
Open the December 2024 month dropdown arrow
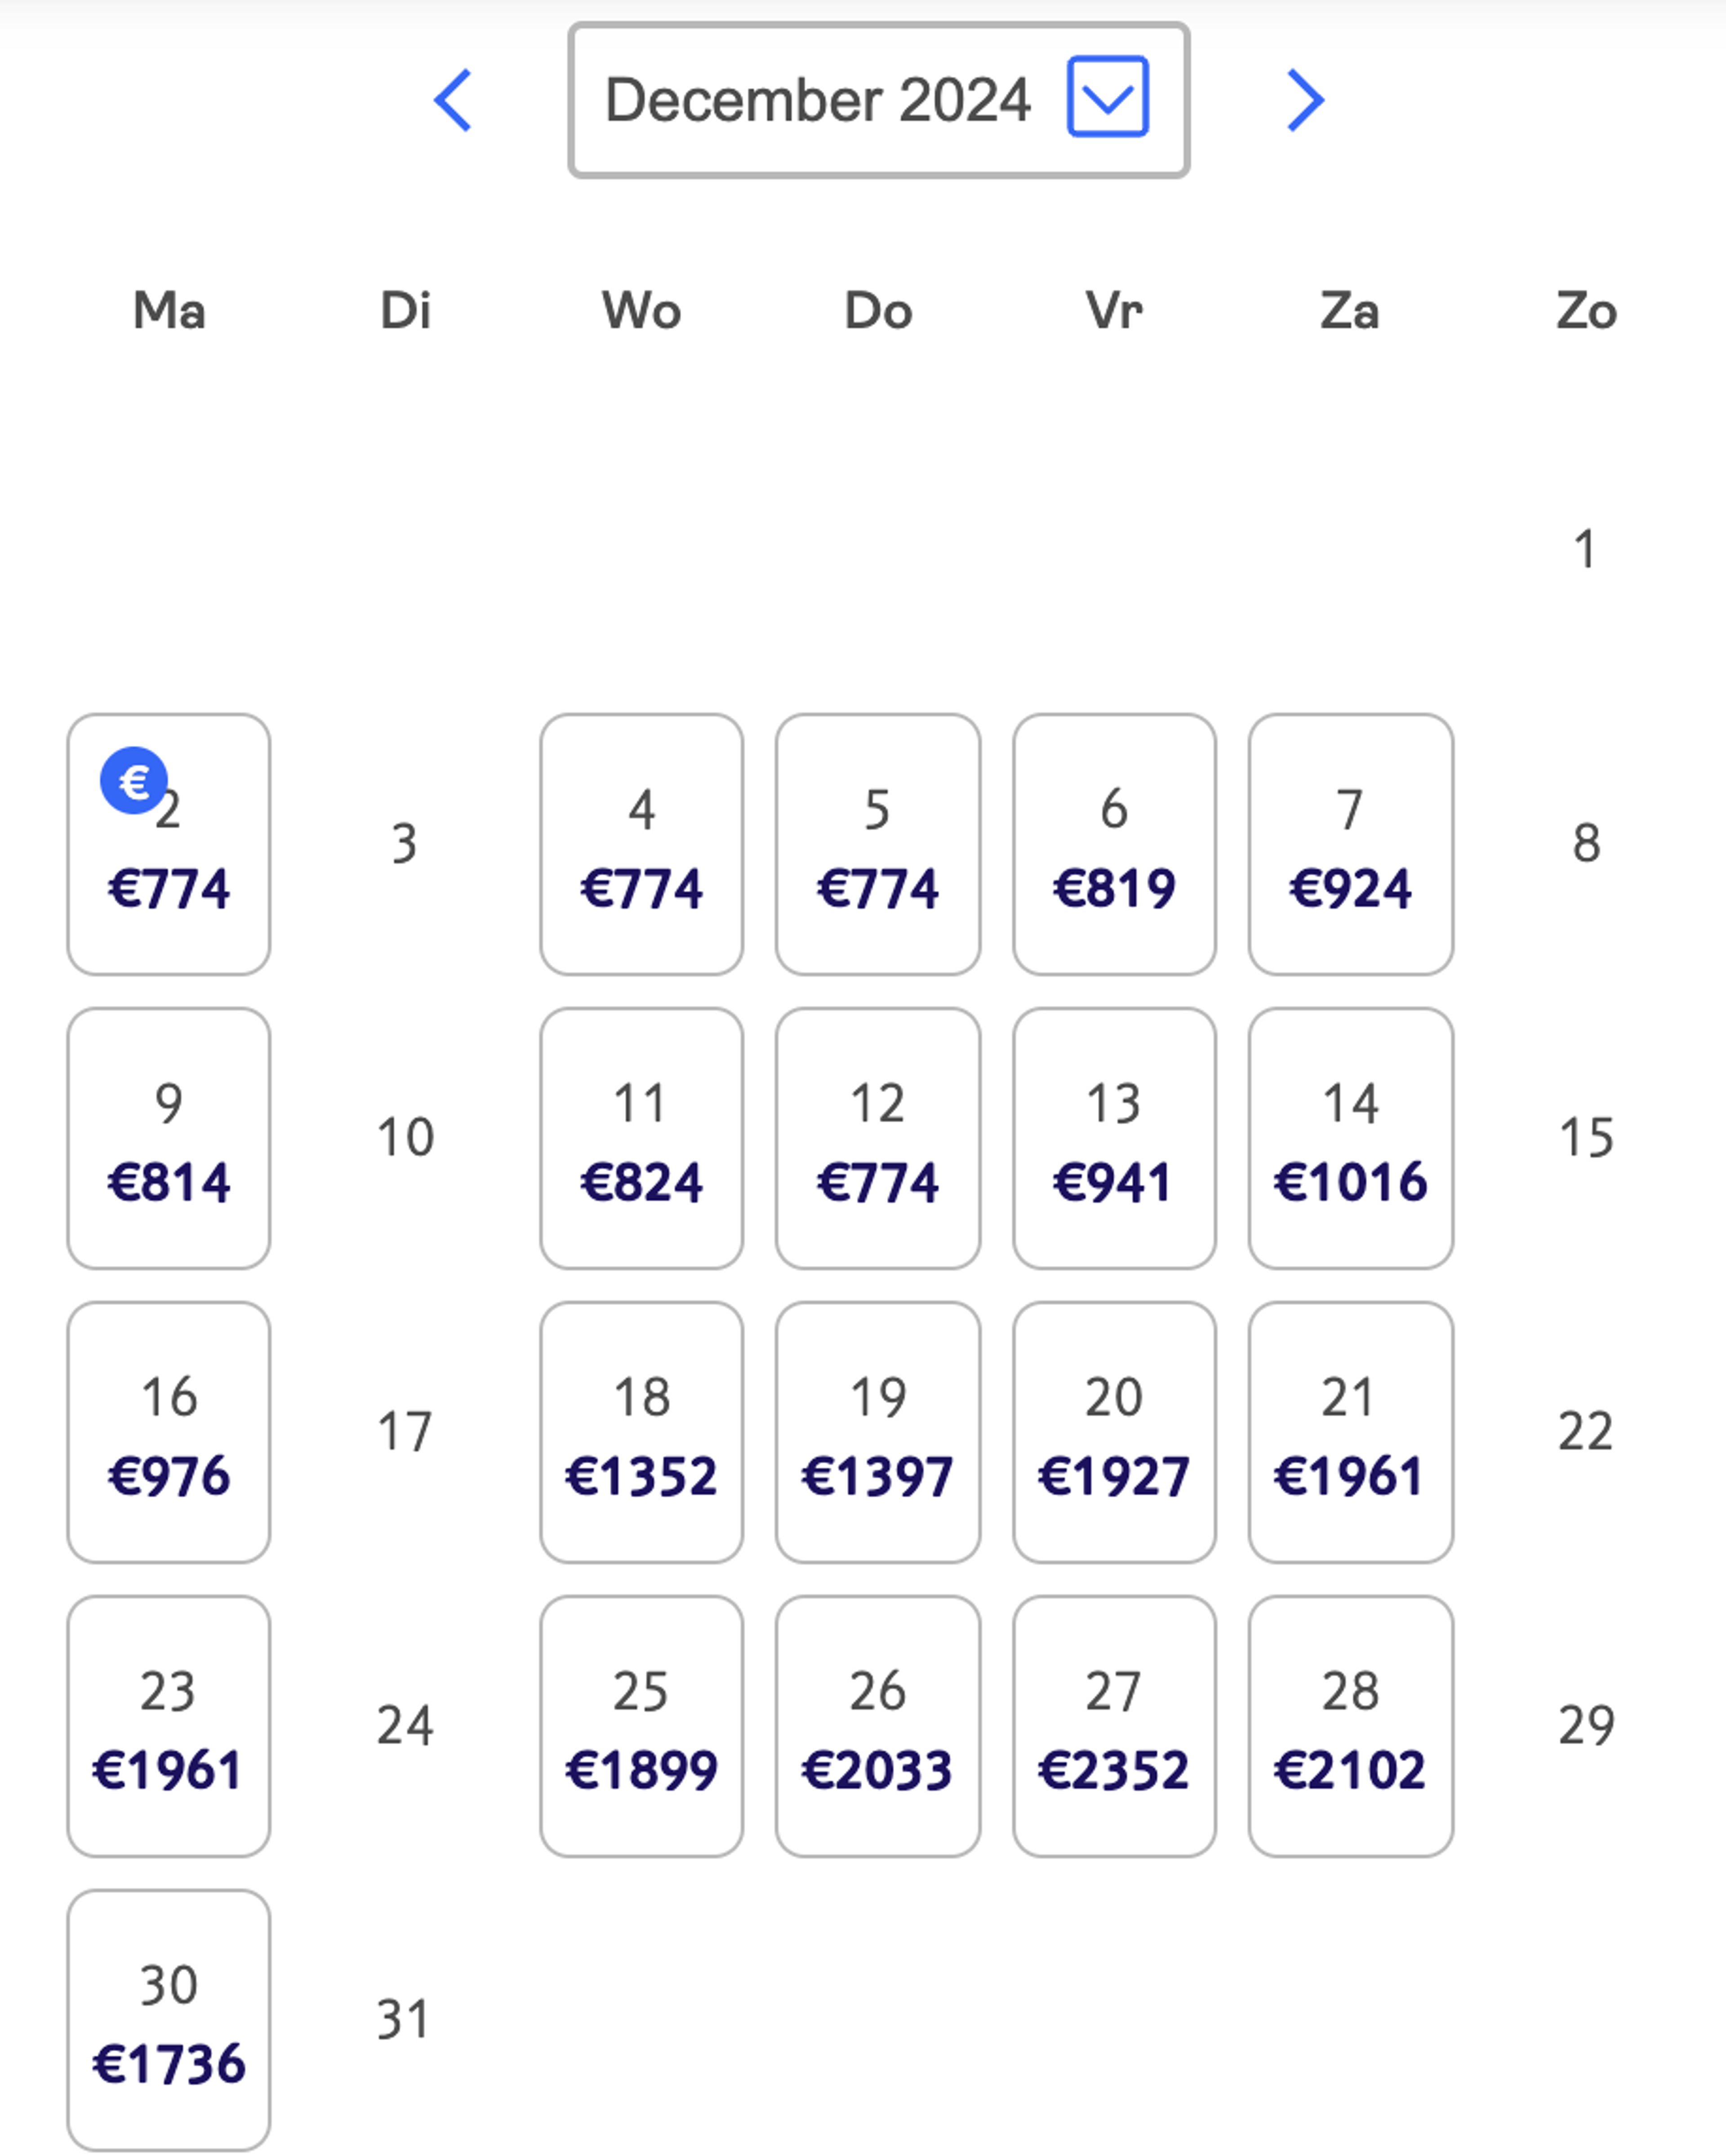(x=1107, y=96)
